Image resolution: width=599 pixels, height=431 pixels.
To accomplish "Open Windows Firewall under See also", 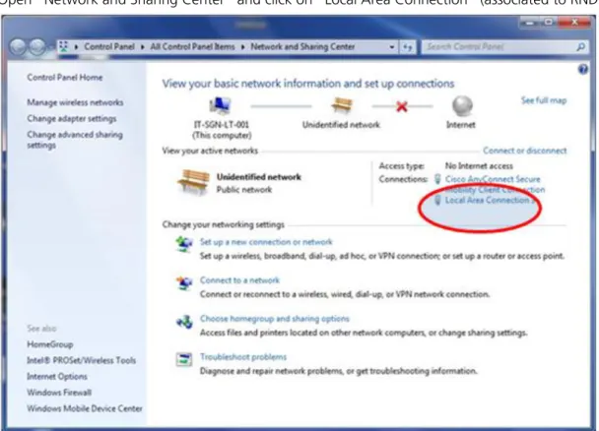I will 59,393.
